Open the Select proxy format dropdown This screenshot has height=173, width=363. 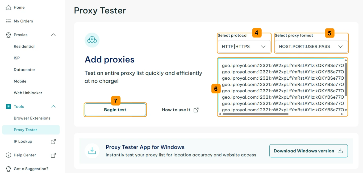311,47
